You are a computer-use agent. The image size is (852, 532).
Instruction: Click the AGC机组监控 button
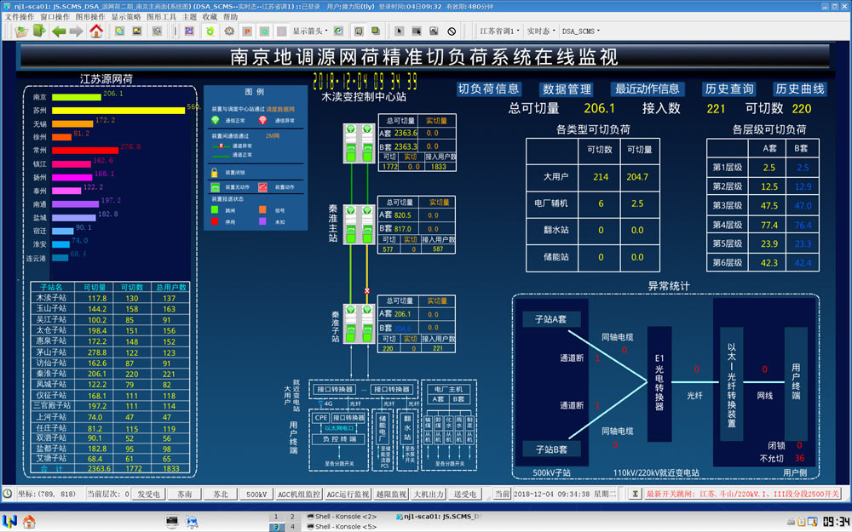pos(299,494)
